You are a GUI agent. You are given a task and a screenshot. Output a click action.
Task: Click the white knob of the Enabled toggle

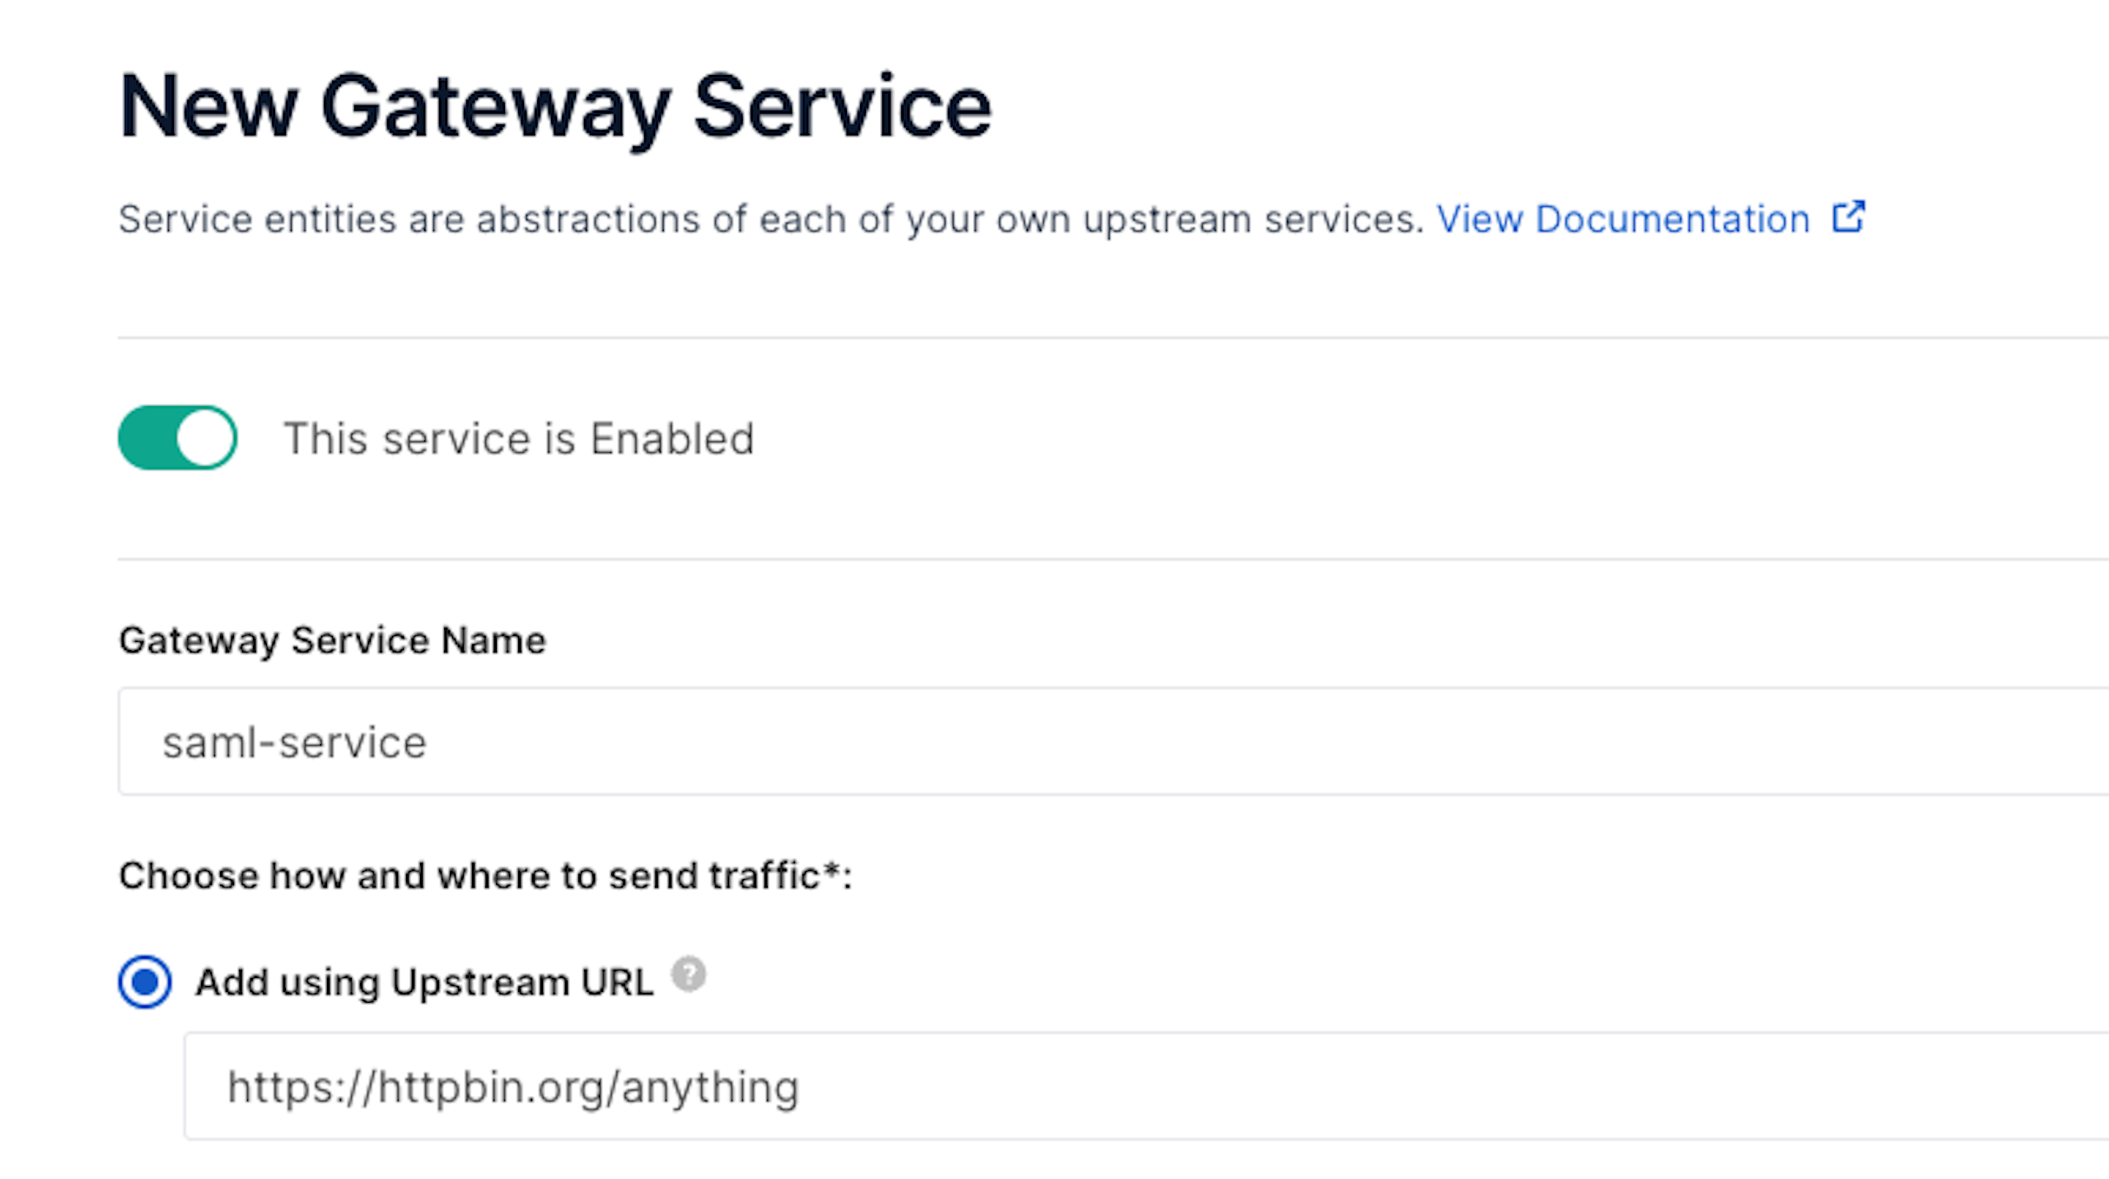(205, 437)
